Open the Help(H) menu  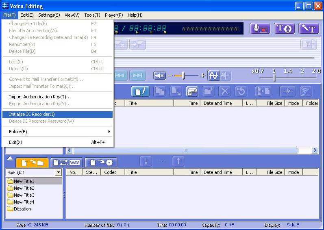point(135,15)
